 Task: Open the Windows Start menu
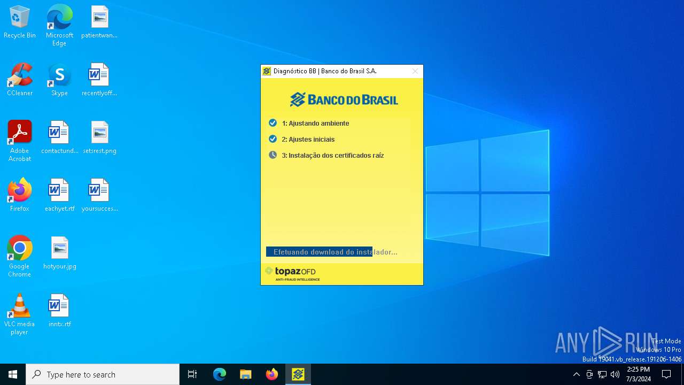click(13, 374)
